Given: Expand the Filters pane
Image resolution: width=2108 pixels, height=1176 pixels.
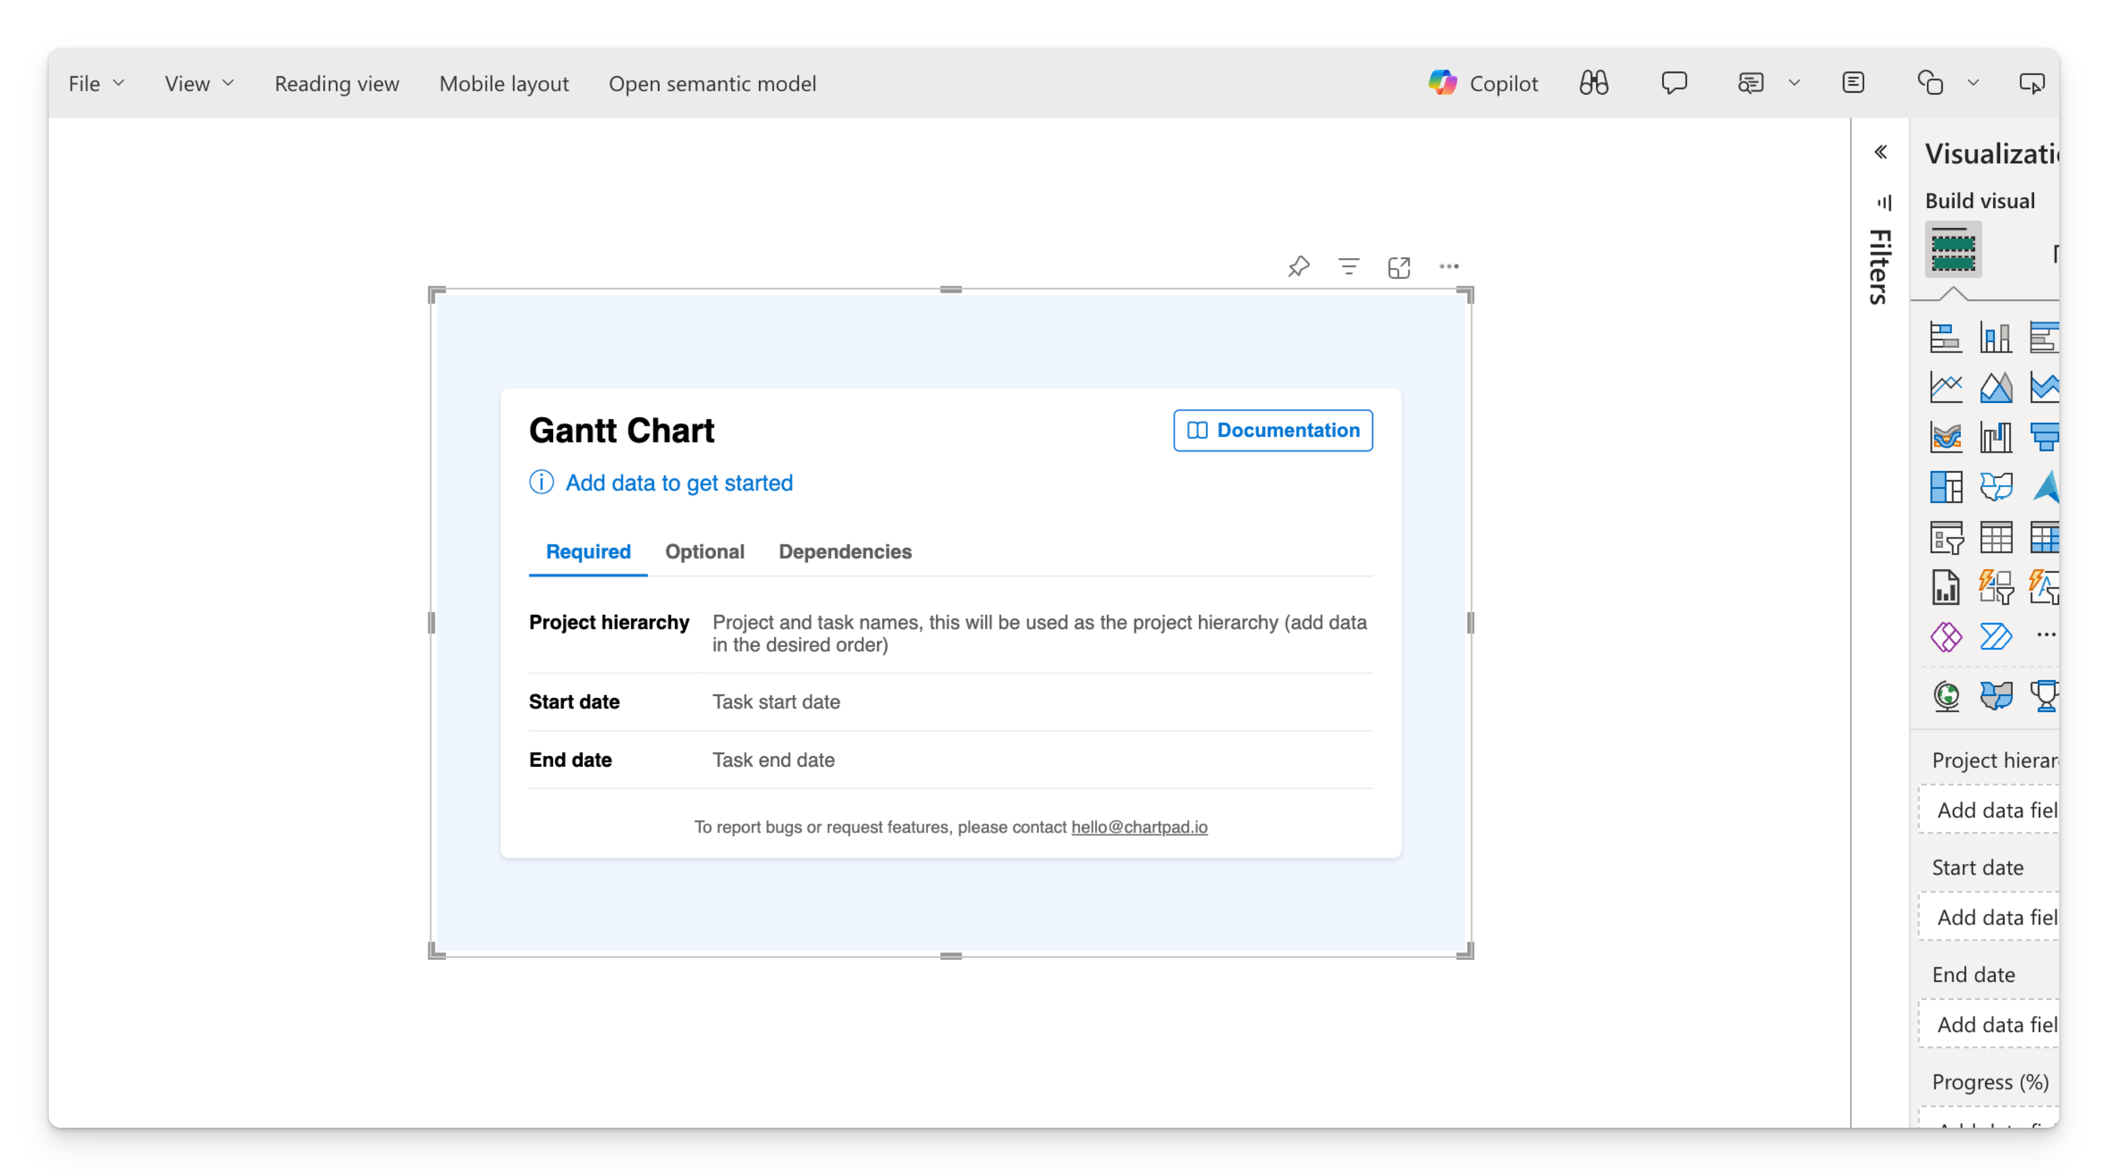Looking at the screenshot, I should point(1881,266).
